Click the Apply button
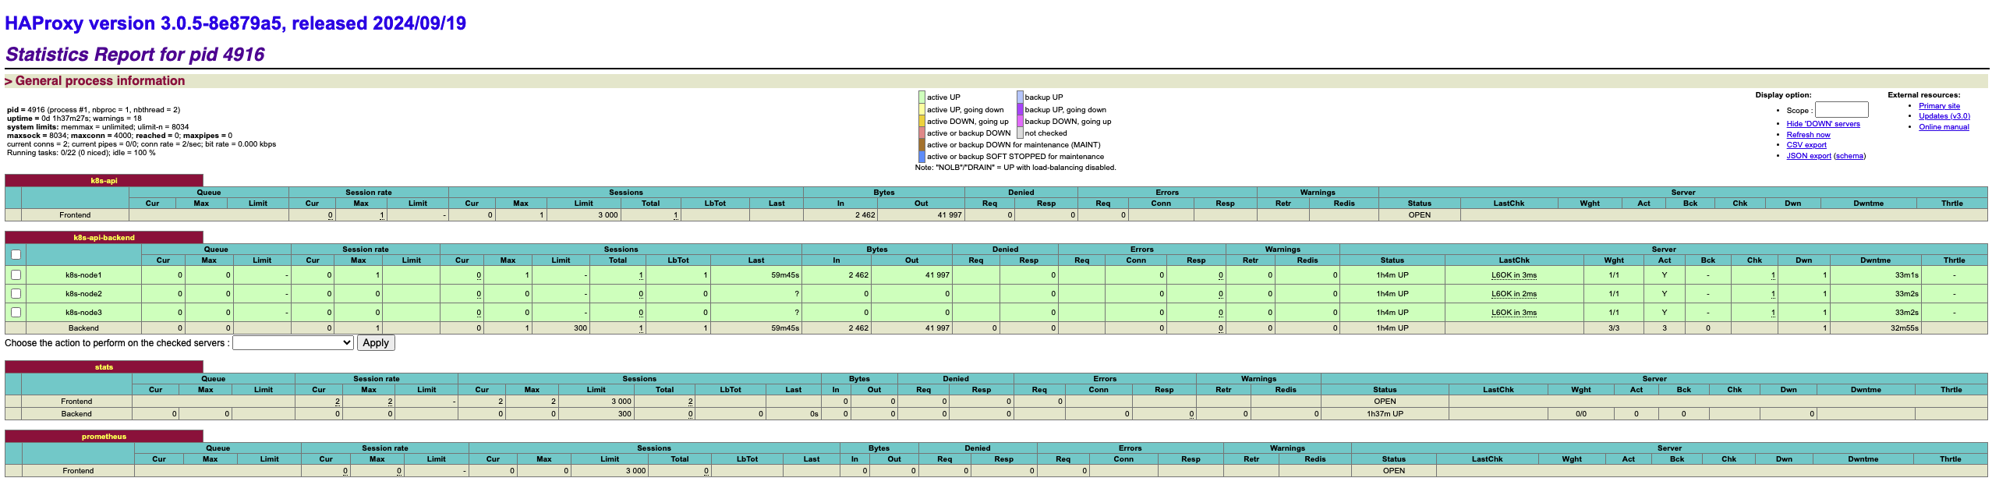Image resolution: width=1992 pixels, height=485 pixels. click(376, 342)
